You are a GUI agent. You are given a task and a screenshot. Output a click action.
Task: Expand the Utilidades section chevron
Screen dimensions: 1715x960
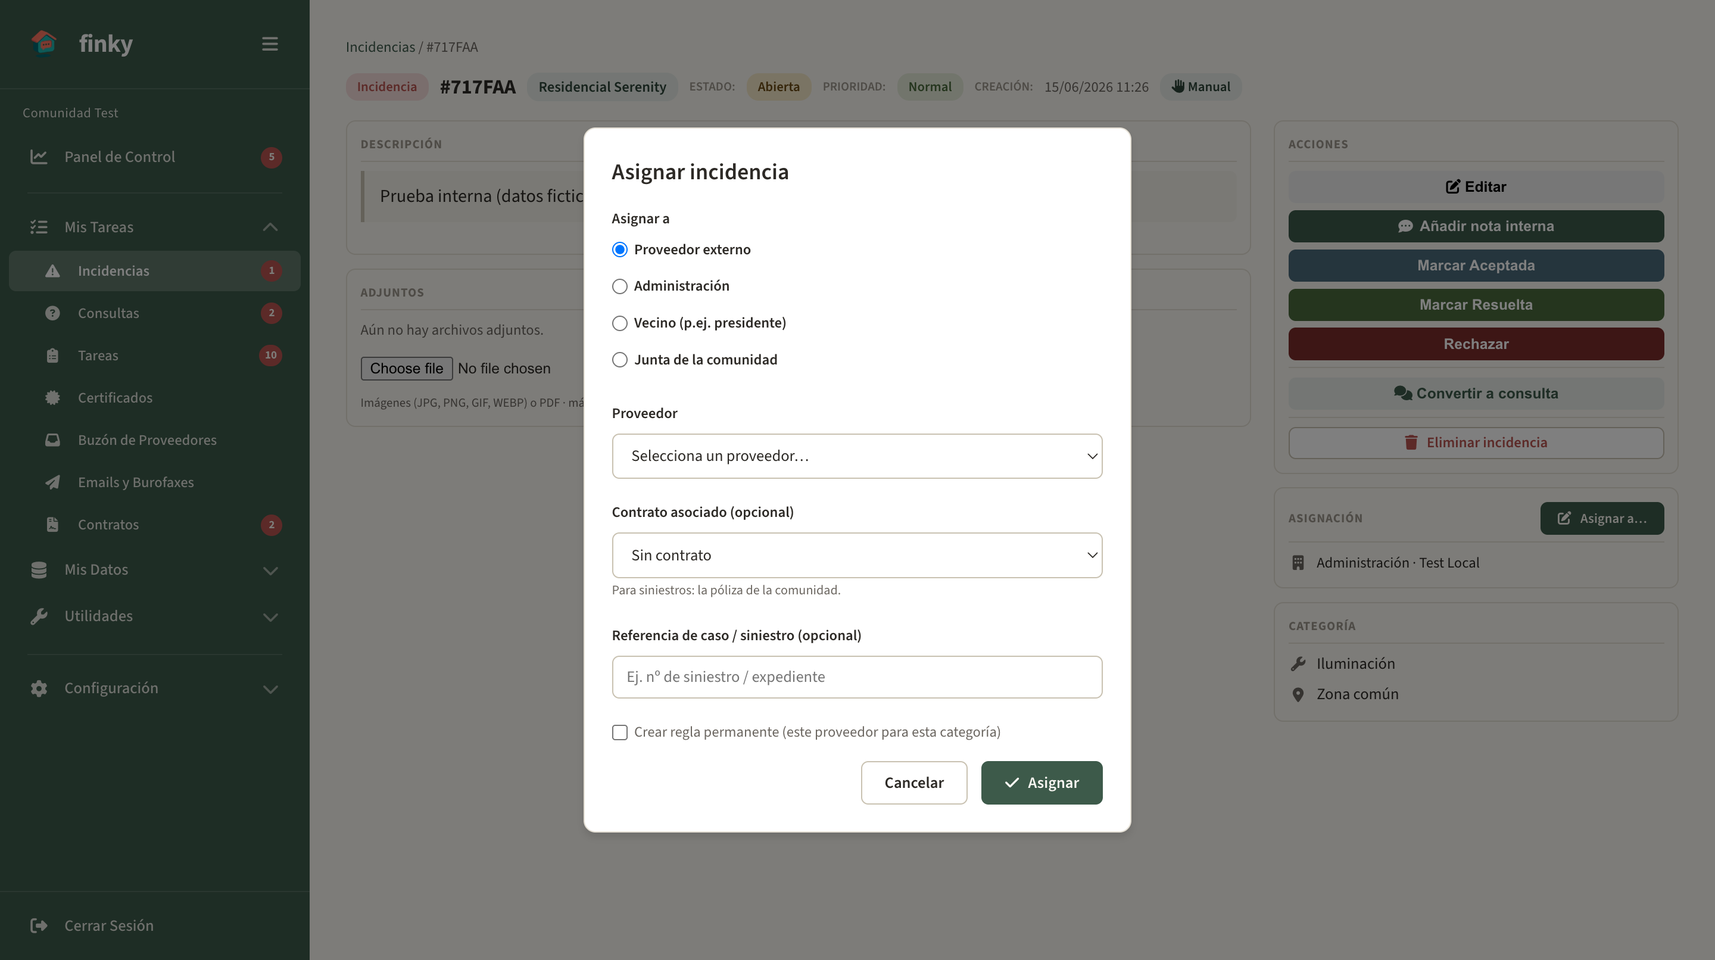pos(270,617)
